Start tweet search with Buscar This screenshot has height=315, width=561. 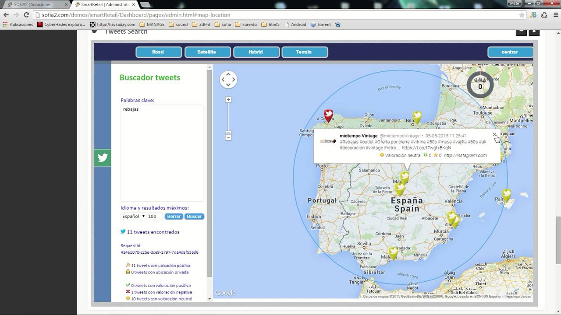pos(194,217)
